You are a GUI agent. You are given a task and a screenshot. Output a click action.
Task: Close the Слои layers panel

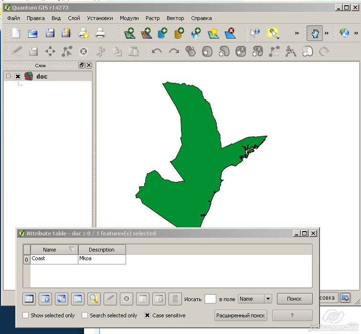coord(89,65)
